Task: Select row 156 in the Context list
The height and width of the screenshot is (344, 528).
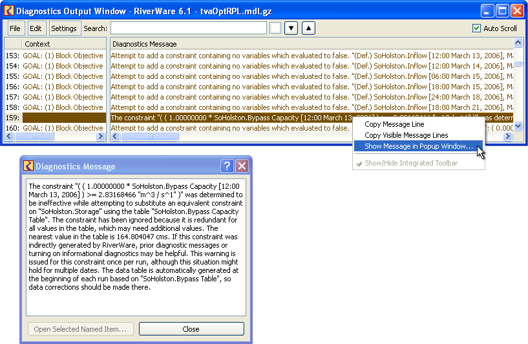Action: point(55,87)
